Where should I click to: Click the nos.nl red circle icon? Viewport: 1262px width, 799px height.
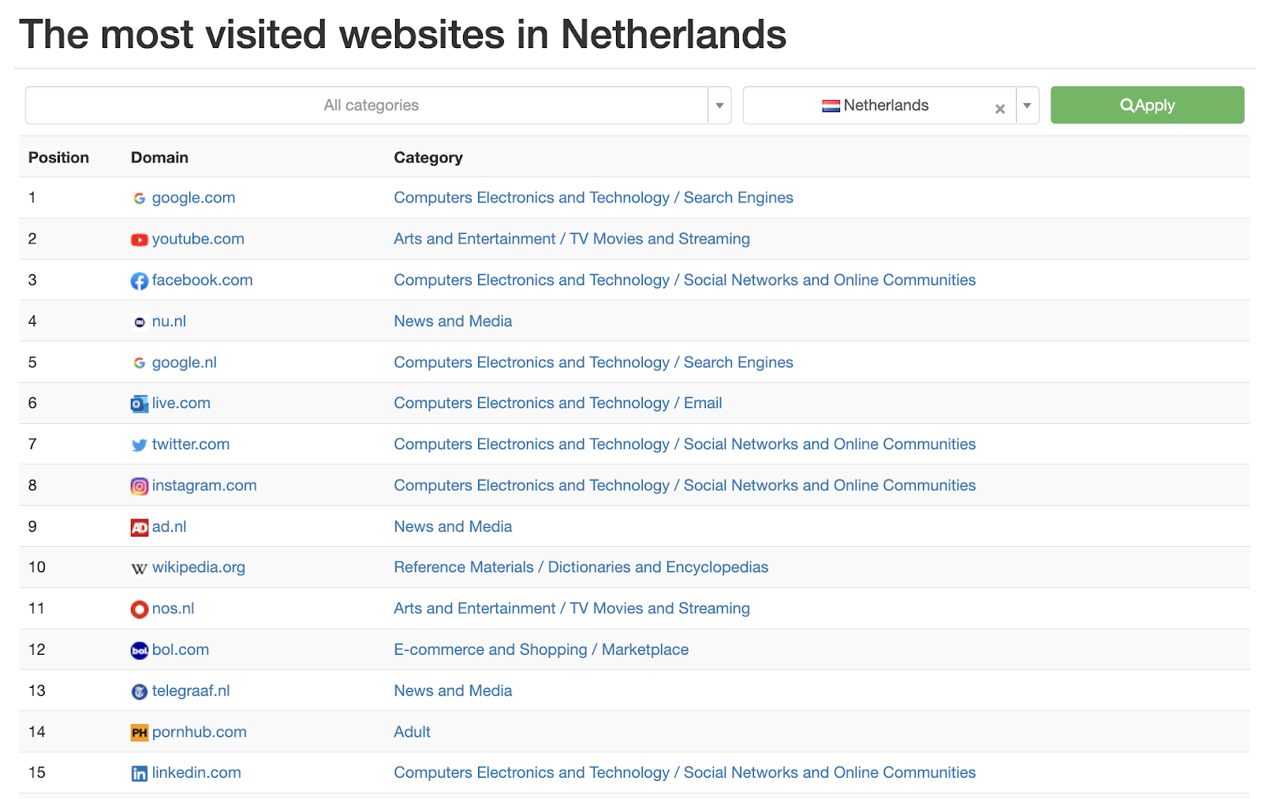140,610
